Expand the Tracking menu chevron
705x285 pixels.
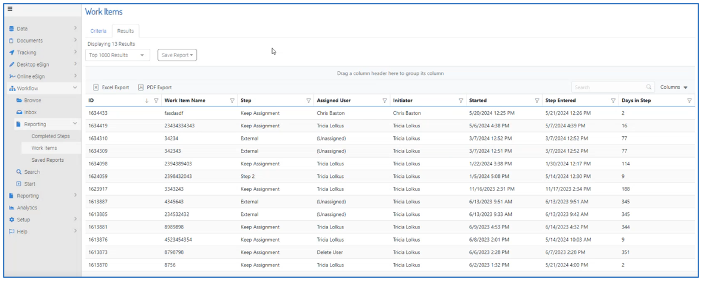[75, 52]
